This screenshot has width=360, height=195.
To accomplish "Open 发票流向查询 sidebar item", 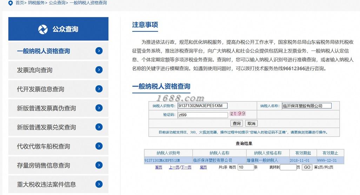I will [58, 70].
